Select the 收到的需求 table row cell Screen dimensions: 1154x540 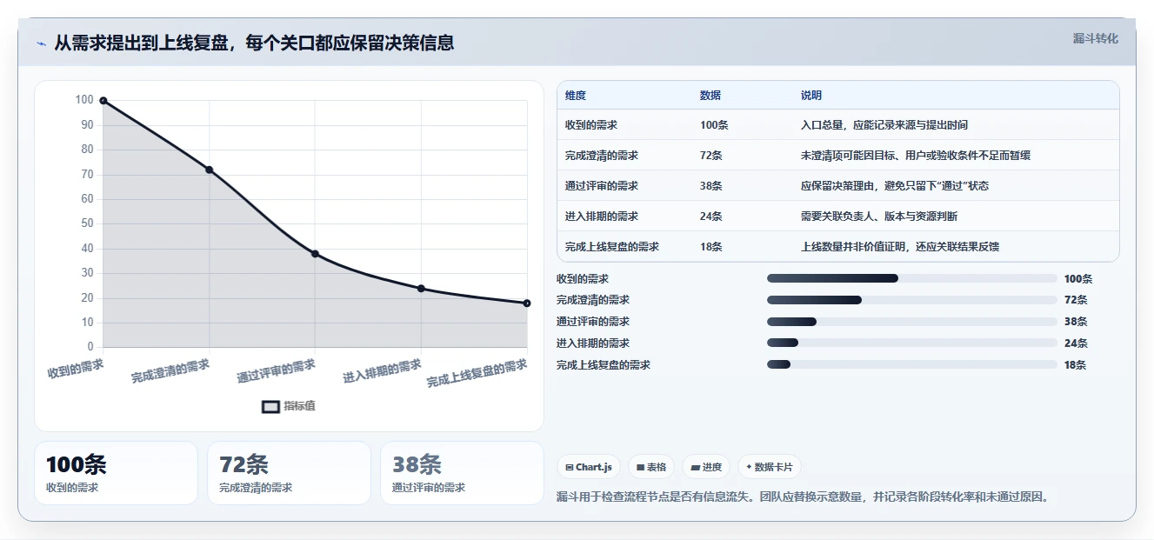coord(591,125)
